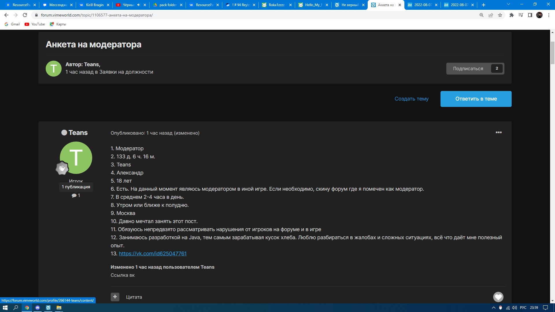Switch to the Kirill Bragin VK tab
This screenshot has height=312, width=555.
pyautogui.click(x=95, y=5)
